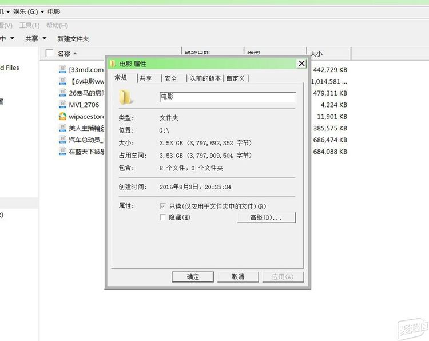This screenshot has width=429, height=341.
Task: Click the 在蓝天下 file icon
Action: click(62, 152)
